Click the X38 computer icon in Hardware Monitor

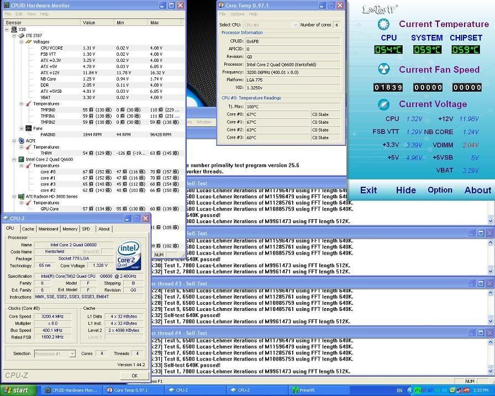click(14, 29)
